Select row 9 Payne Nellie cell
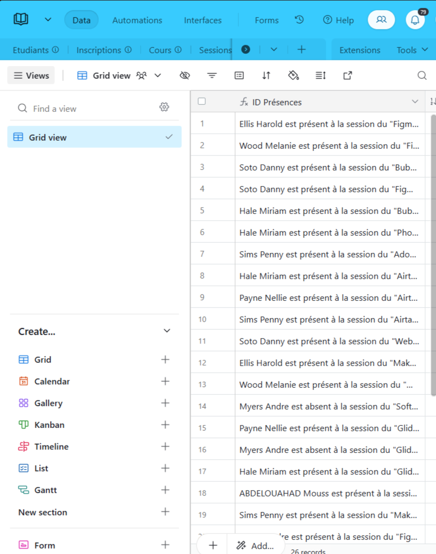This screenshot has width=436, height=554. tap(330, 298)
